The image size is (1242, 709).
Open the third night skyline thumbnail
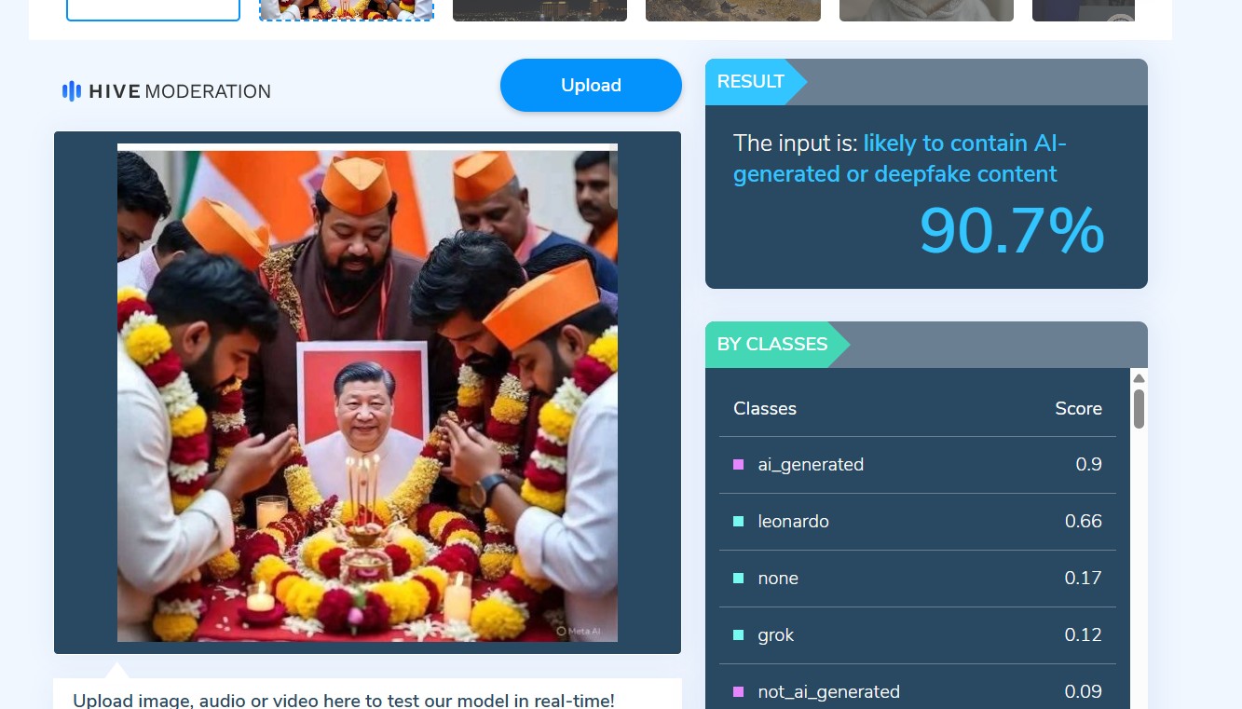[539, 10]
